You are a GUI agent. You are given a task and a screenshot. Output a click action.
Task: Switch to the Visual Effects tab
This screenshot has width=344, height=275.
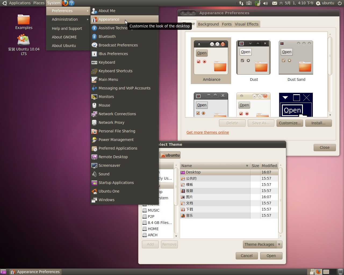(x=247, y=24)
